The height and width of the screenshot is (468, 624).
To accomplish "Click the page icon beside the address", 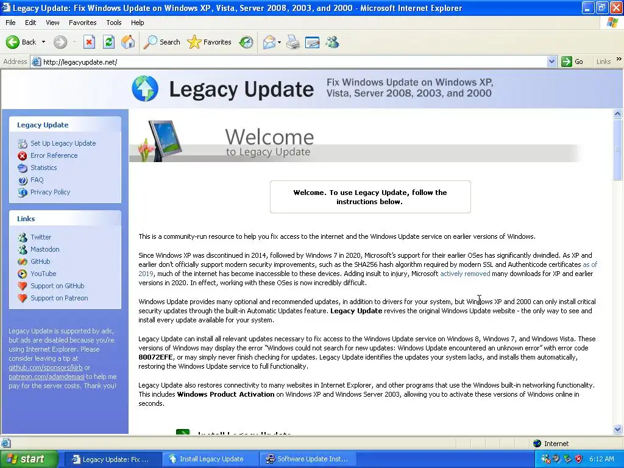I will coord(36,62).
